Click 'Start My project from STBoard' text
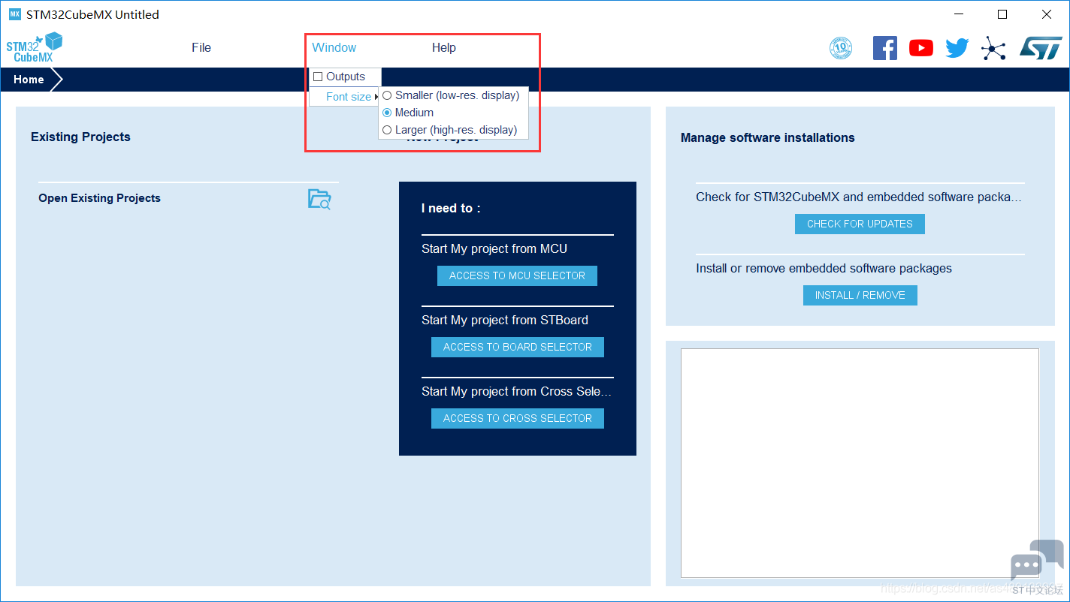 click(505, 320)
